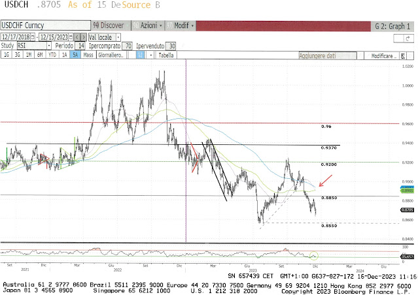Click the 0.9370 level label
Viewport: 418px width, 295px height.
329,147
